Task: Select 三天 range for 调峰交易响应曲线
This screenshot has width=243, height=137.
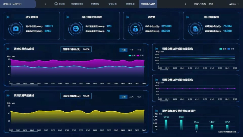Action: coord(131,50)
